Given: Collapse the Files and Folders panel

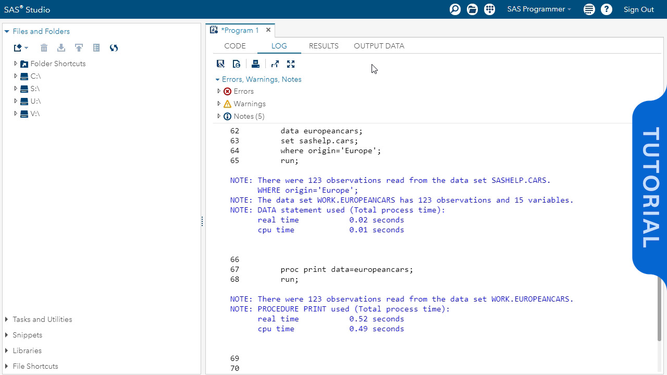Looking at the screenshot, I should click(x=7, y=31).
